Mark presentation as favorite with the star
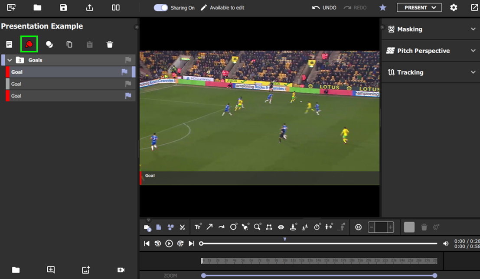The width and height of the screenshot is (480, 279). click(x=382, y=8)
